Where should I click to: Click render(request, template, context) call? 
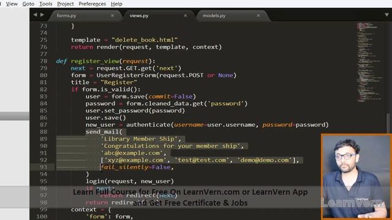159,47
